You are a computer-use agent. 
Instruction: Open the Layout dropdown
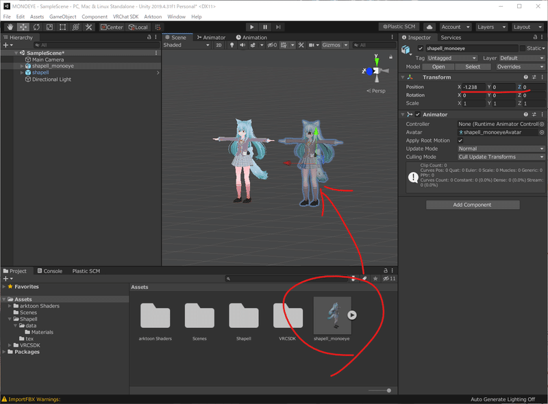tap(527, 27)
